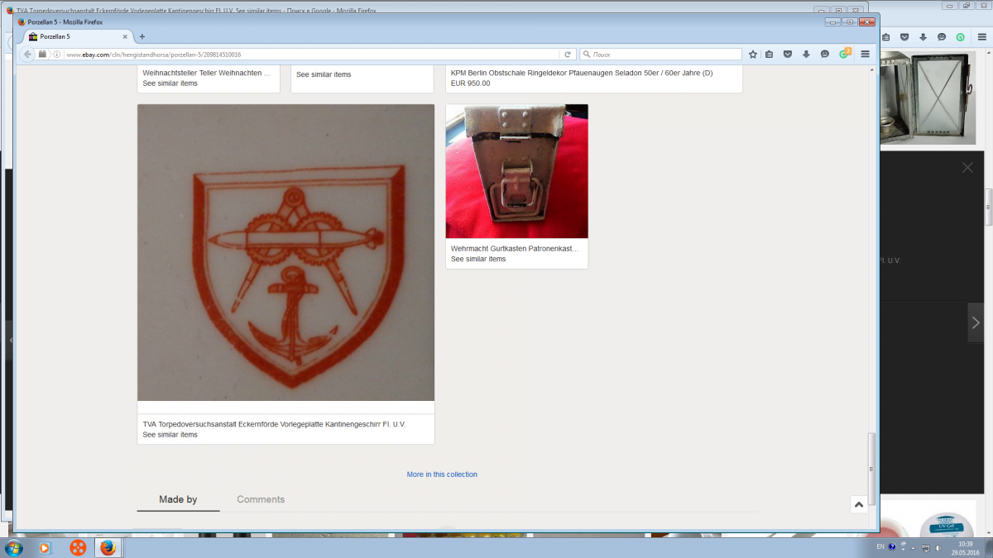Click the scrollbar down arrow of front window

tap(871, 523)
